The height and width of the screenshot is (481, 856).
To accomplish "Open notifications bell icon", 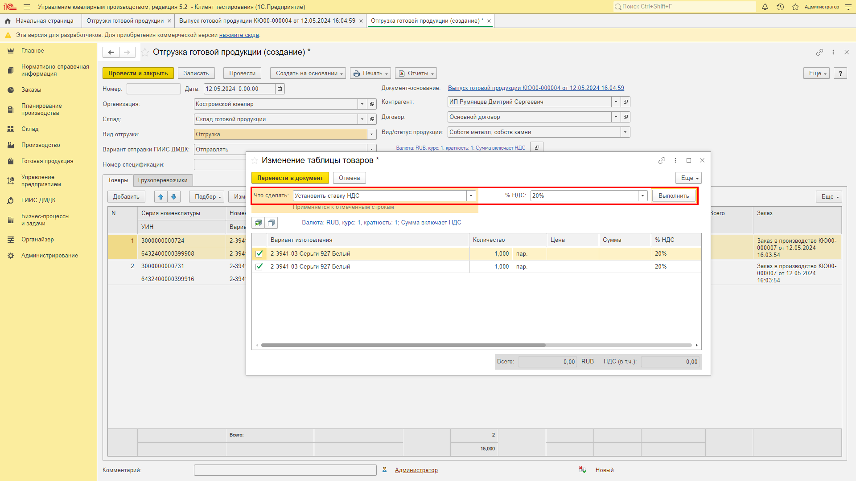I will click(765, 7).
